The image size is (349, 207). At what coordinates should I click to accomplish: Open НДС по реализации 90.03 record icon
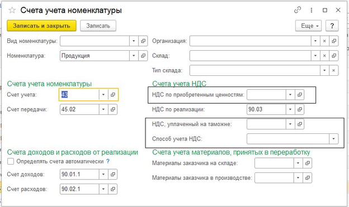coord(300,109)
